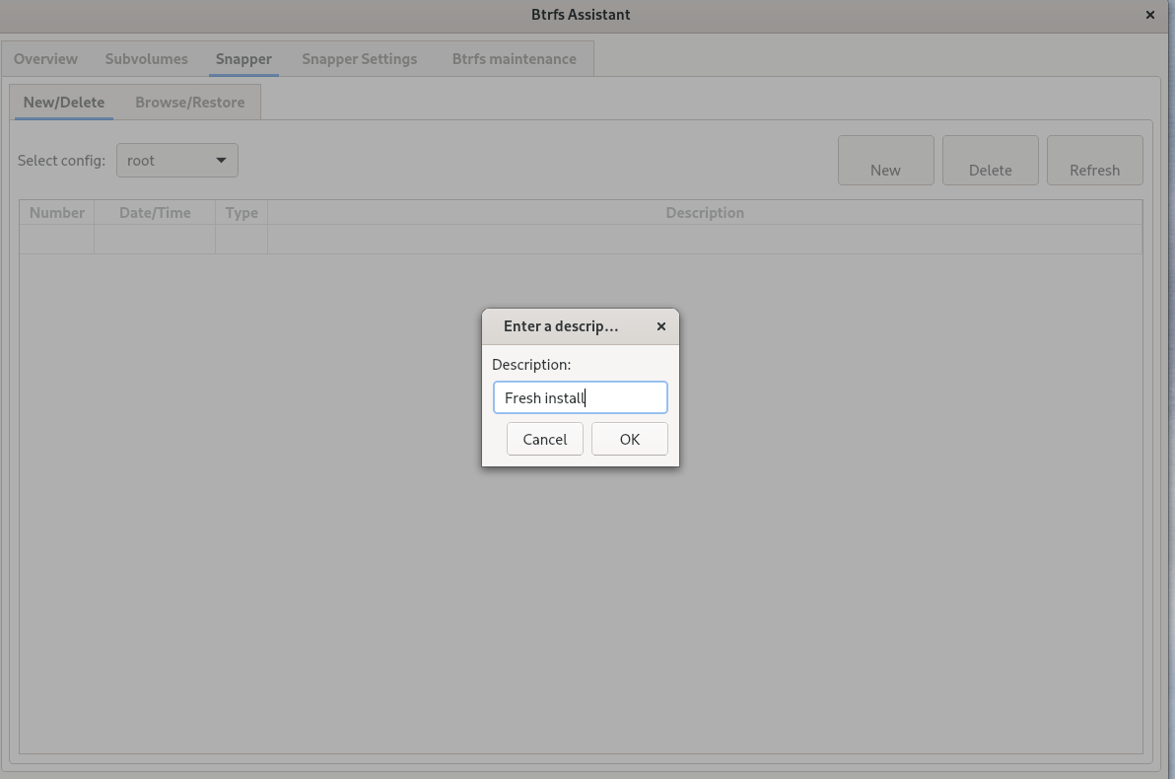
Task: Click the Select config: label
Action: [x=61, y=161]
